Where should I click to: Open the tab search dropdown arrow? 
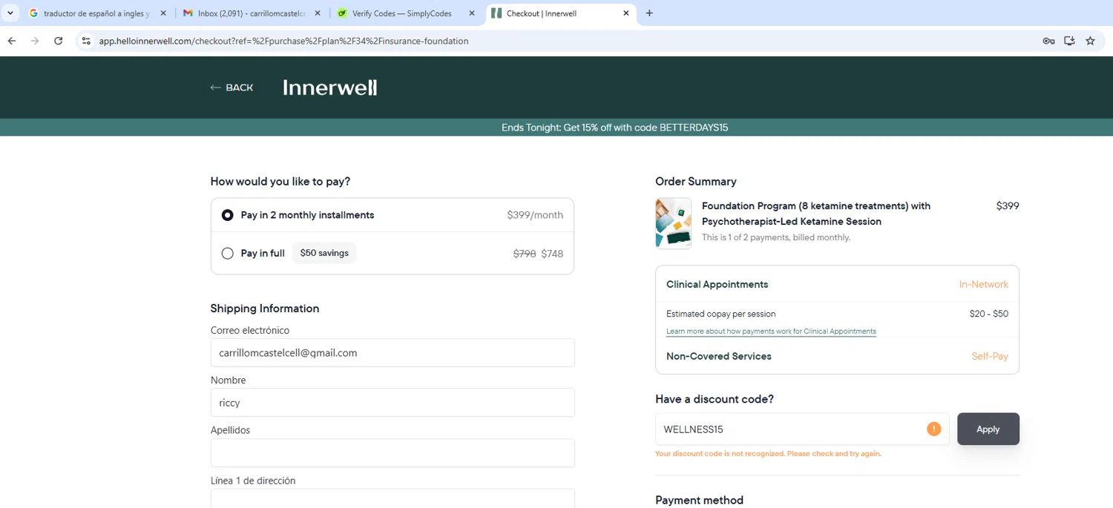10,13
